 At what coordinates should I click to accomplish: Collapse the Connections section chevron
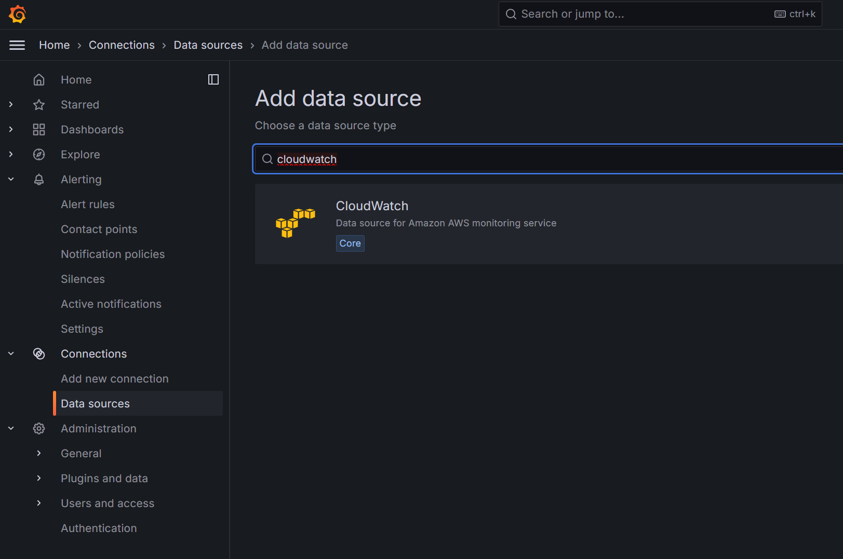point(11,353)
